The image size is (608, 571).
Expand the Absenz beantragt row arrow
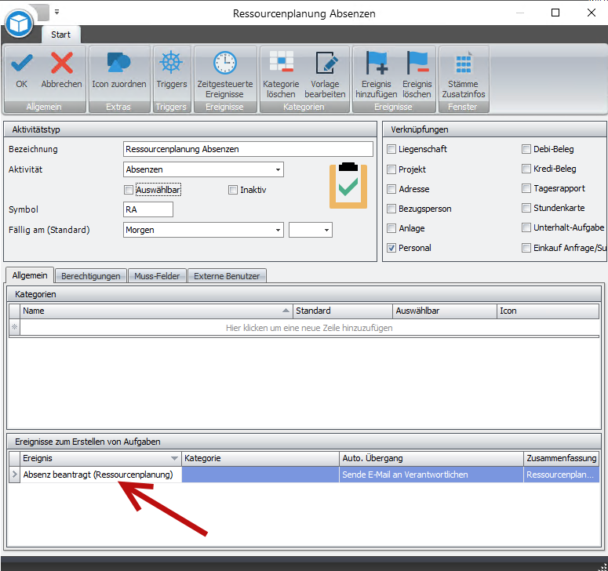point(15,475)
